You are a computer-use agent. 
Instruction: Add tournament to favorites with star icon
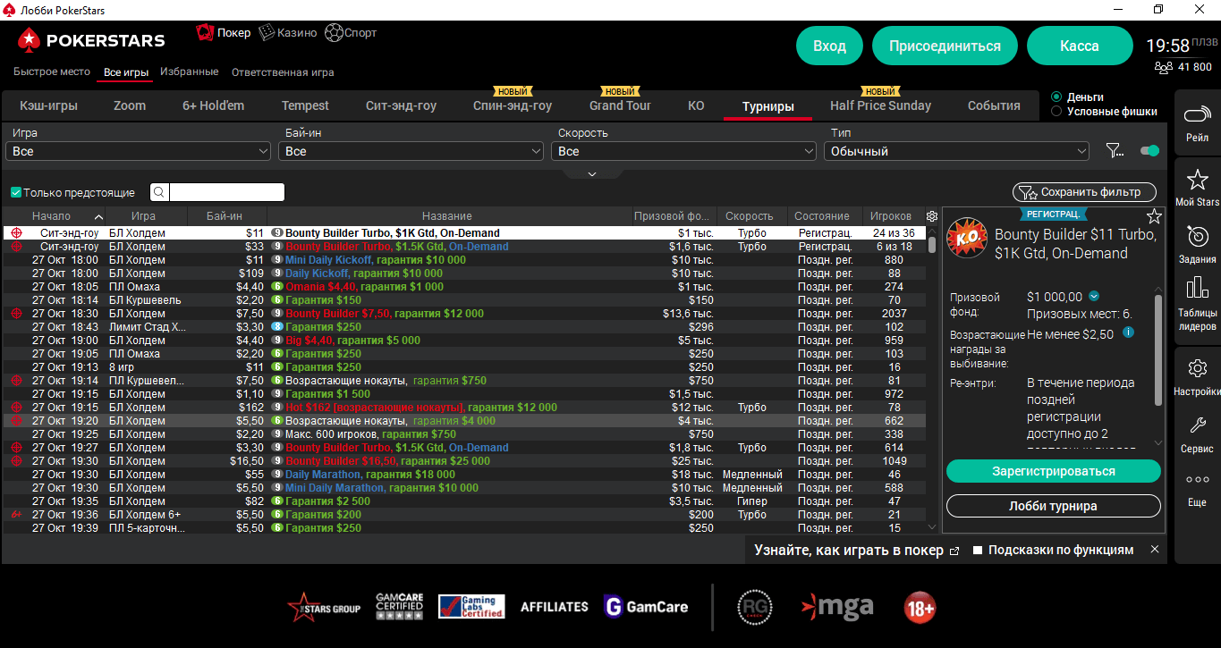coord(1154,216)
